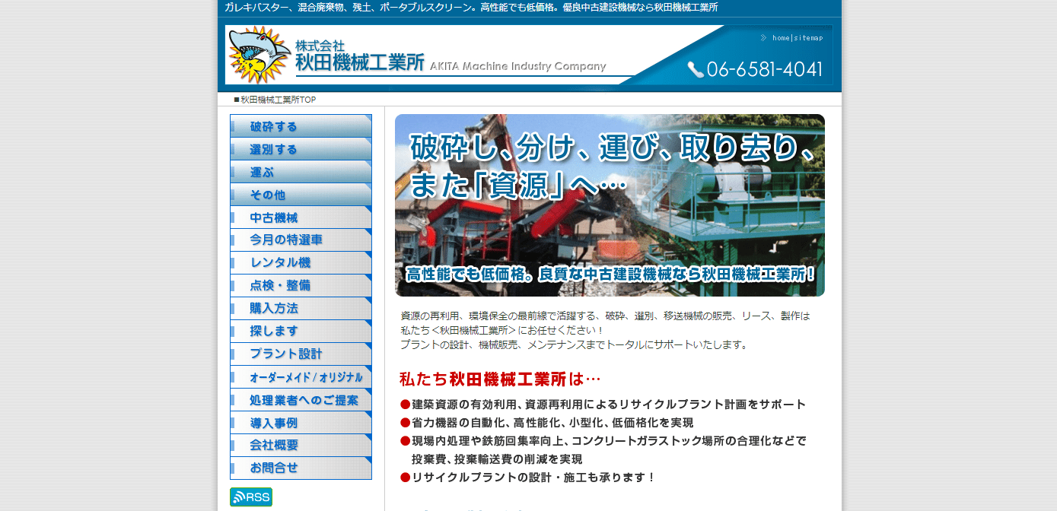Click the bullet リサイクルプラントの設計・施工も承ります！
Screen dimensions: 1057x511
[x=527, y=478]
